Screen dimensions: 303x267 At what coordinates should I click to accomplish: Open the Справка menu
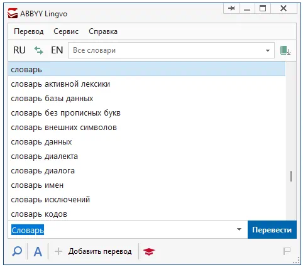[103, 31]
